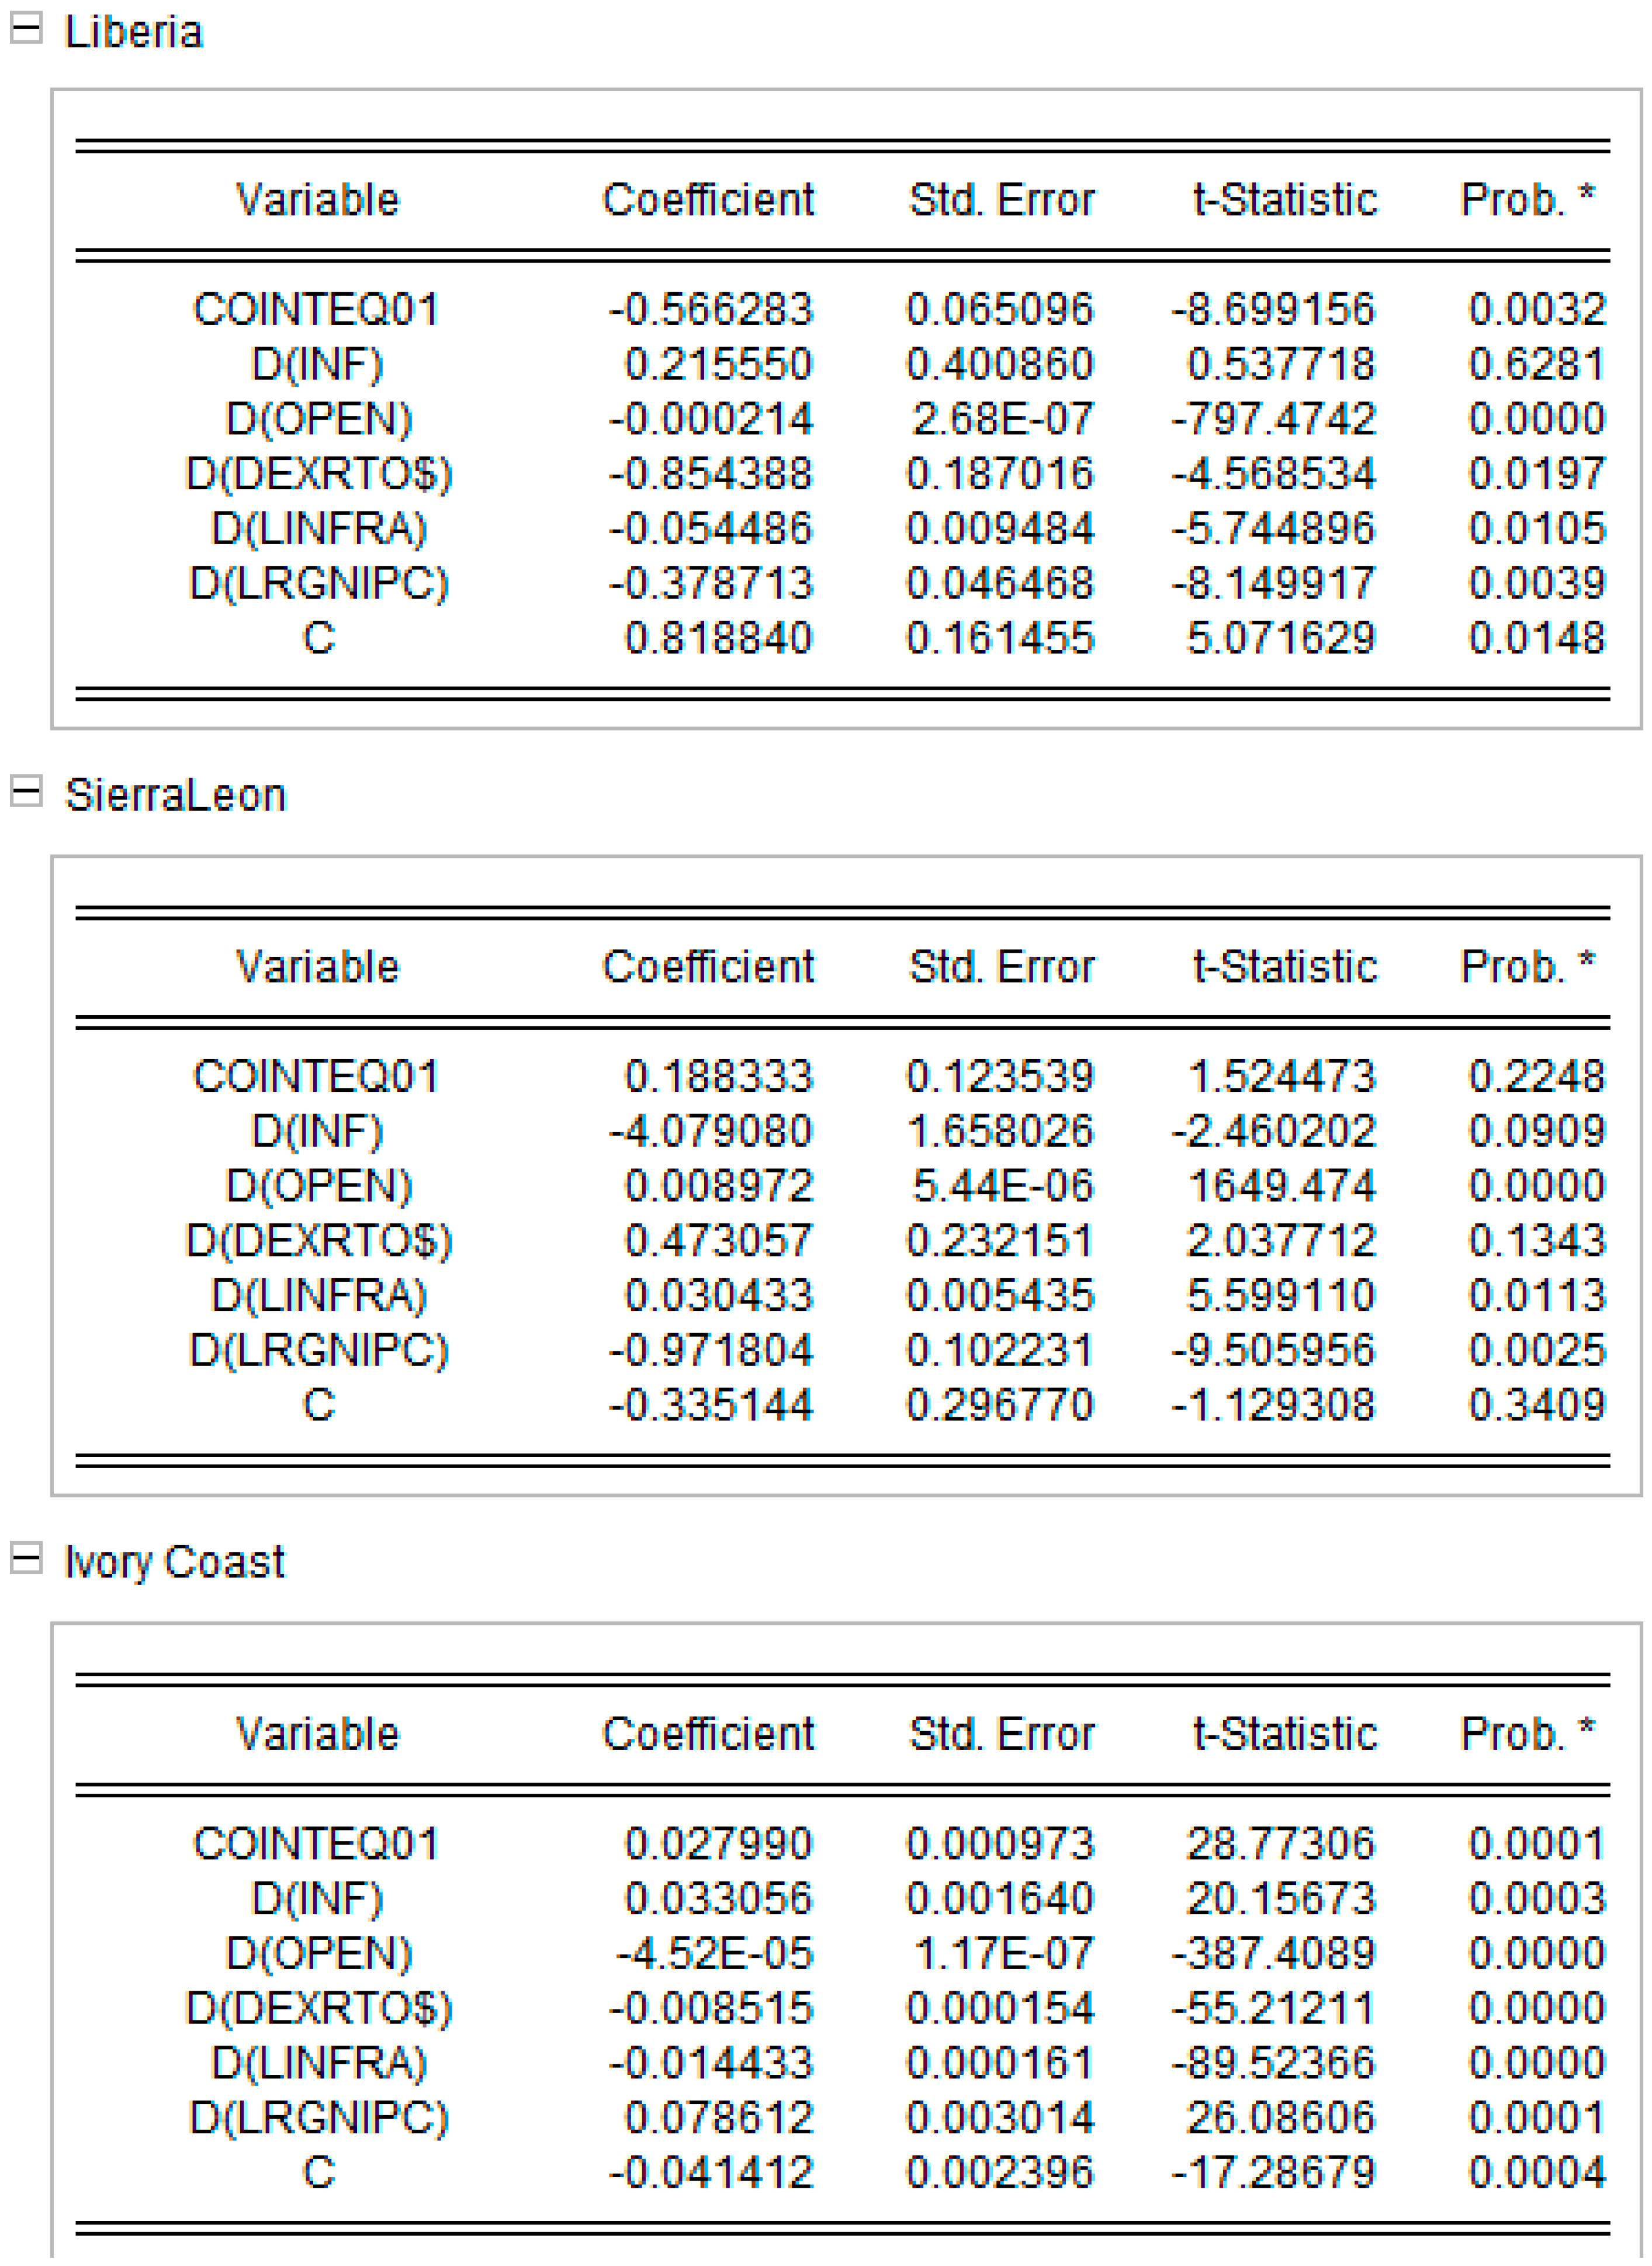Click Ivory Coast D(OPEN) coefficient -4.52E-05
This screenshot has width=1652, height=2266.
(x=714, y=1952)
